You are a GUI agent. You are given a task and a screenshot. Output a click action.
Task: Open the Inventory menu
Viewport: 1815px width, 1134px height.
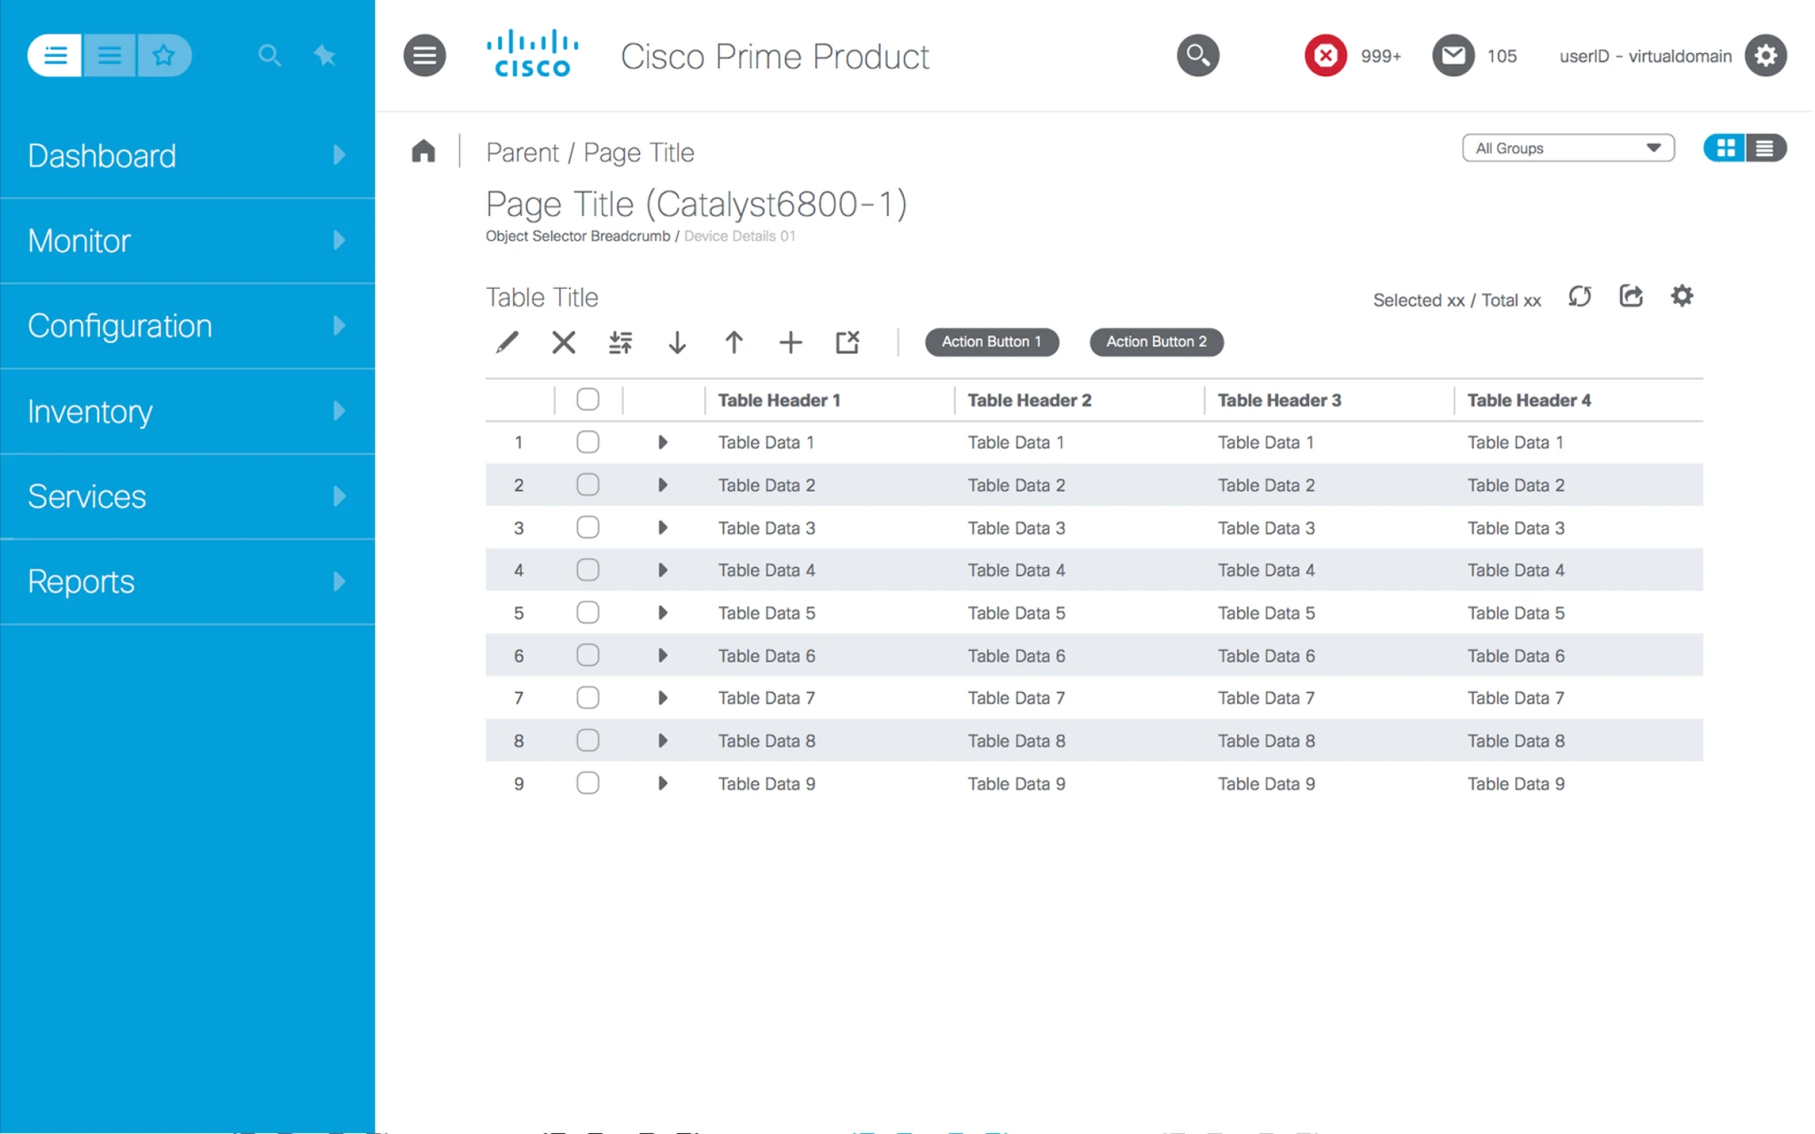(x=187, y=411)
